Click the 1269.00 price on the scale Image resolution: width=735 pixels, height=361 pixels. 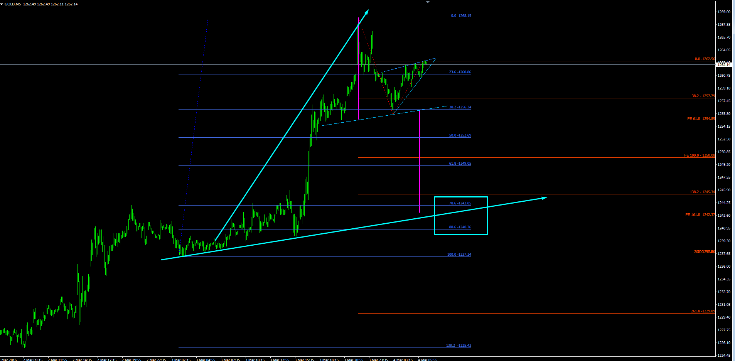[x=724, y=12]
